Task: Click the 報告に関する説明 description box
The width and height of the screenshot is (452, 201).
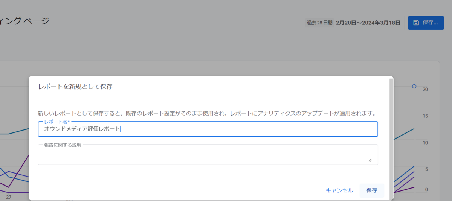Action: 208,155
